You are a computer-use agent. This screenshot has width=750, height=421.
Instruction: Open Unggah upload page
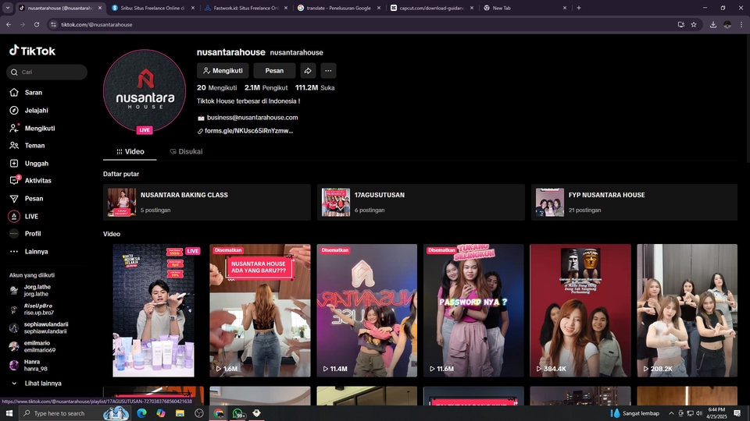29,163
